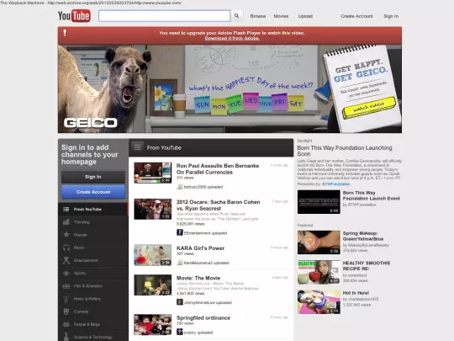Choose the Science & Technology flask icon

(x=66, y=337)
